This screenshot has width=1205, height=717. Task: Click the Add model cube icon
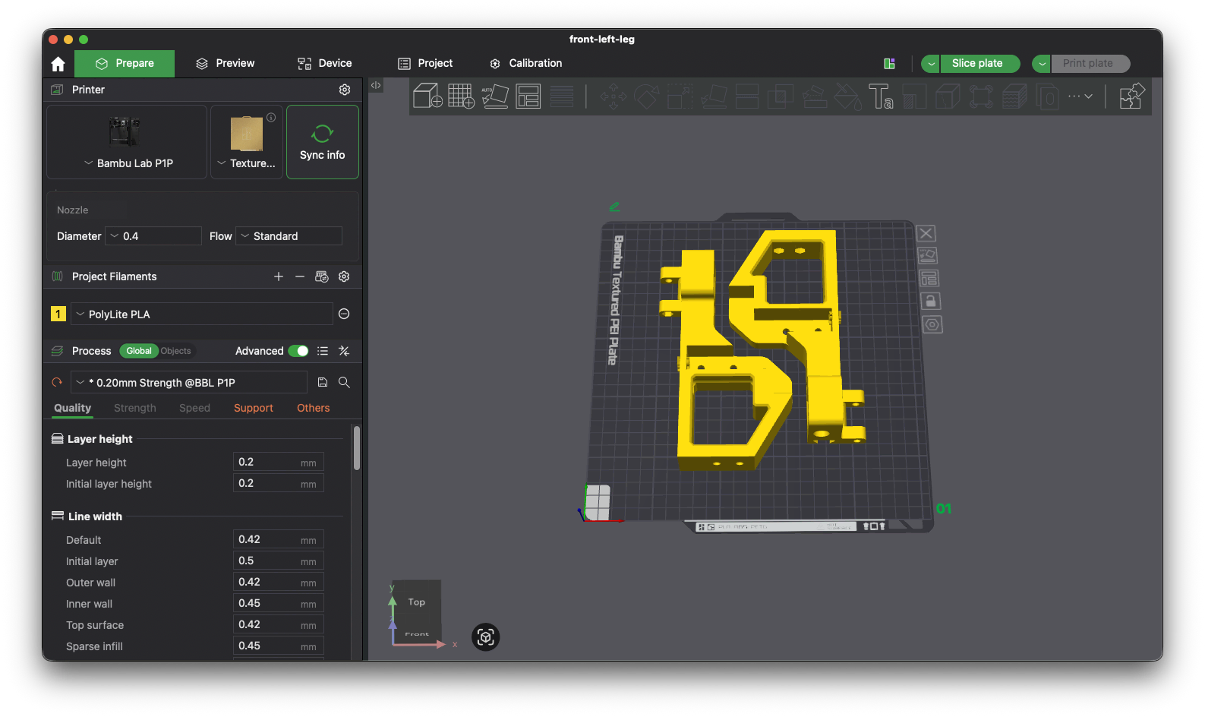click(427, 96)
